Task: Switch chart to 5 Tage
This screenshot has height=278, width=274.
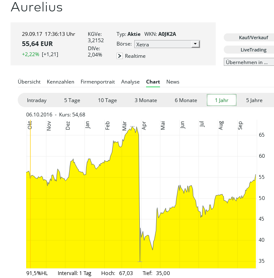Action: click(x=72, y=100)
